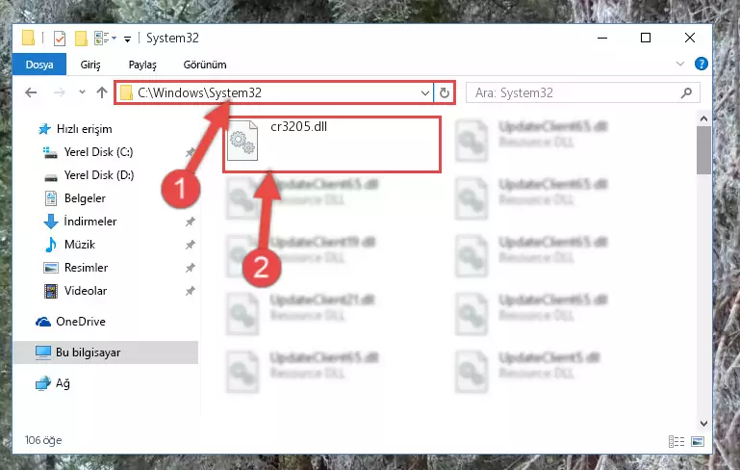Go up one folder level

[x=101, y=92]
